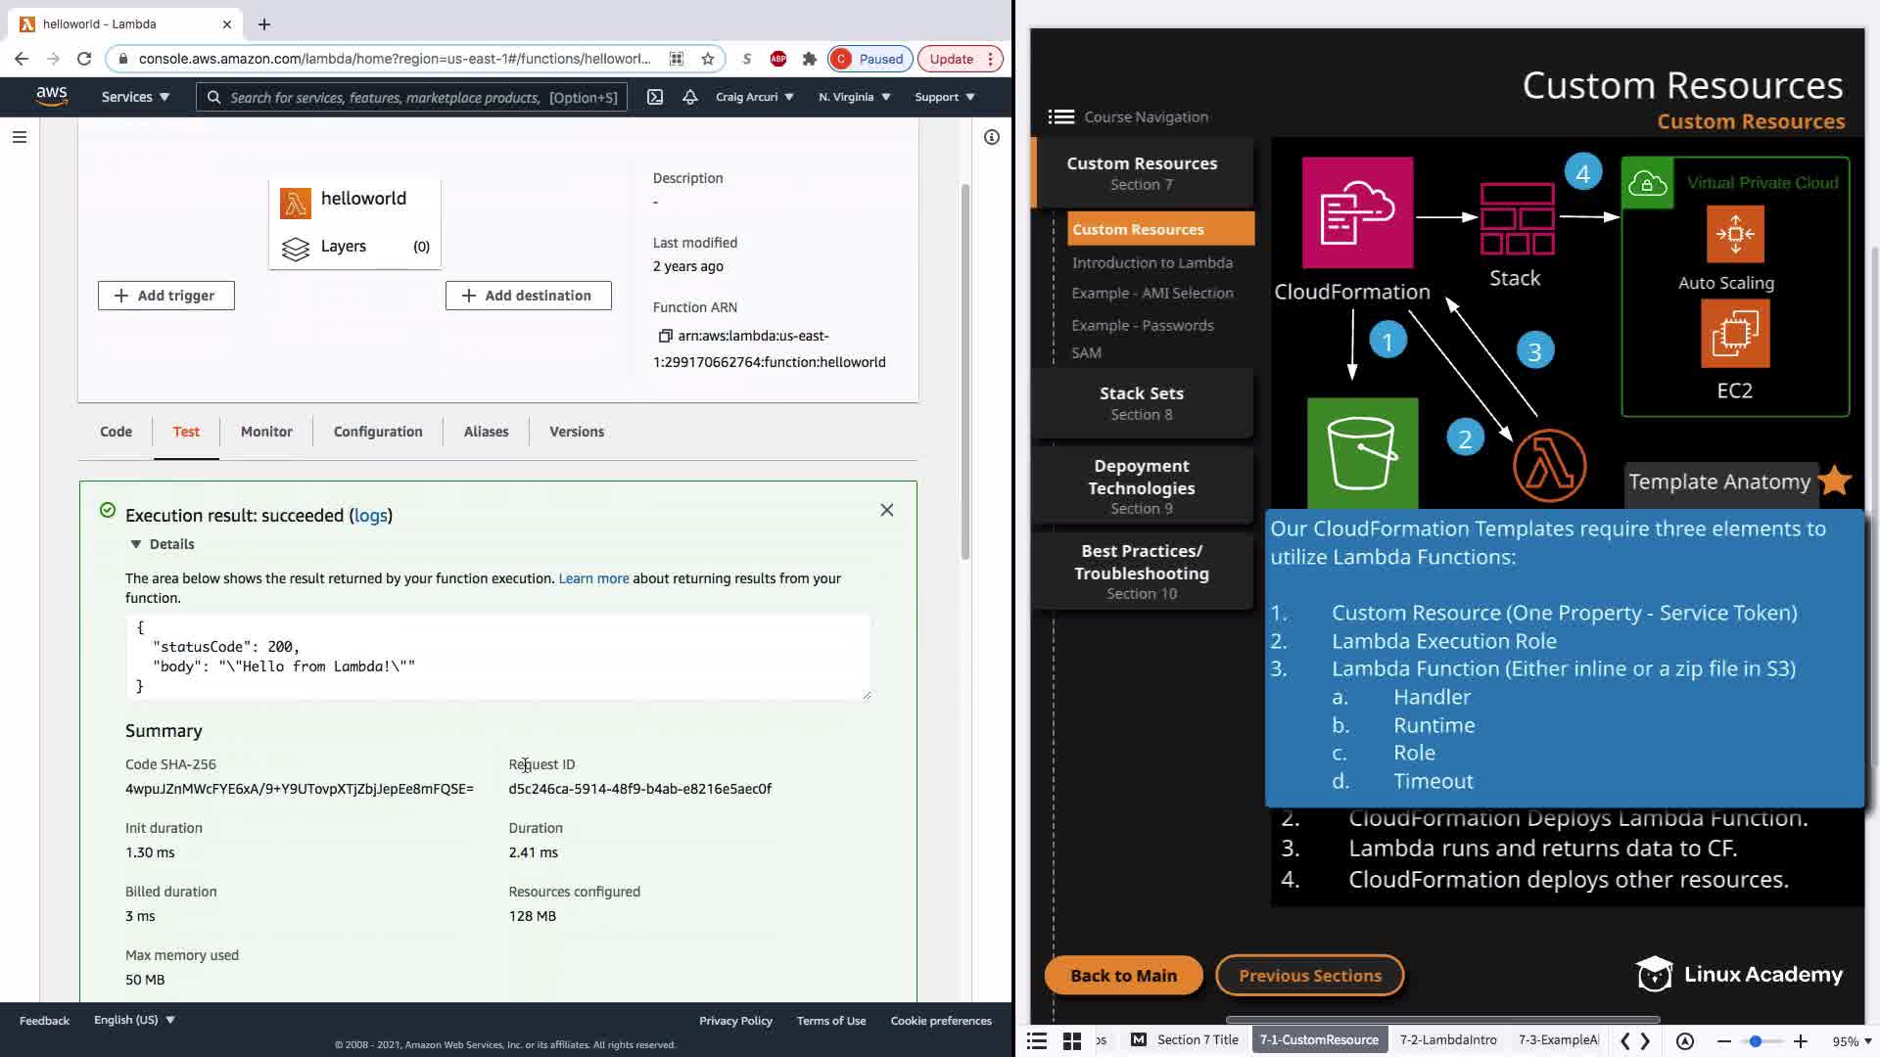Screen dimensions: 1880x1057
Task: Close the execution result panel
Action: coord(886,510)
